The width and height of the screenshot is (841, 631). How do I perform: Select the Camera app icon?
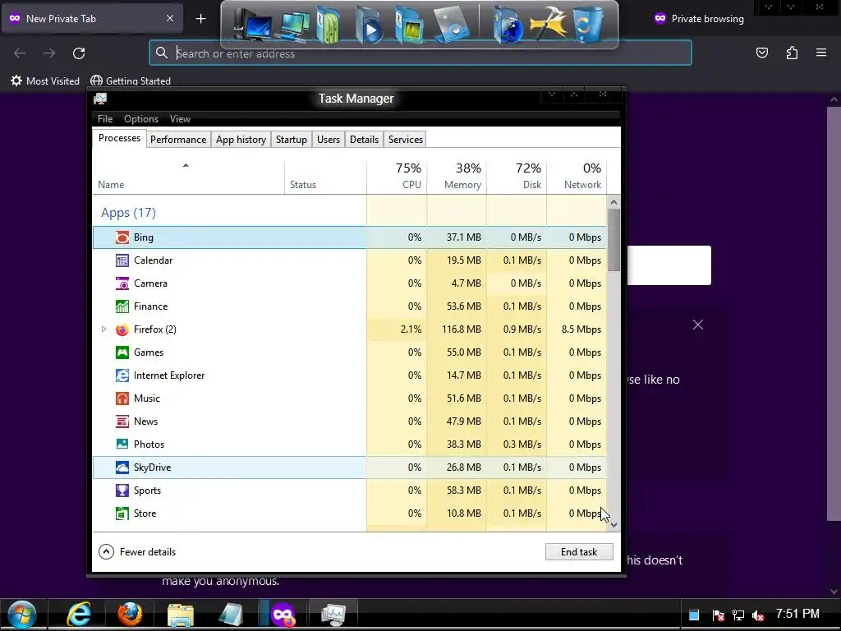coord(122,283)
